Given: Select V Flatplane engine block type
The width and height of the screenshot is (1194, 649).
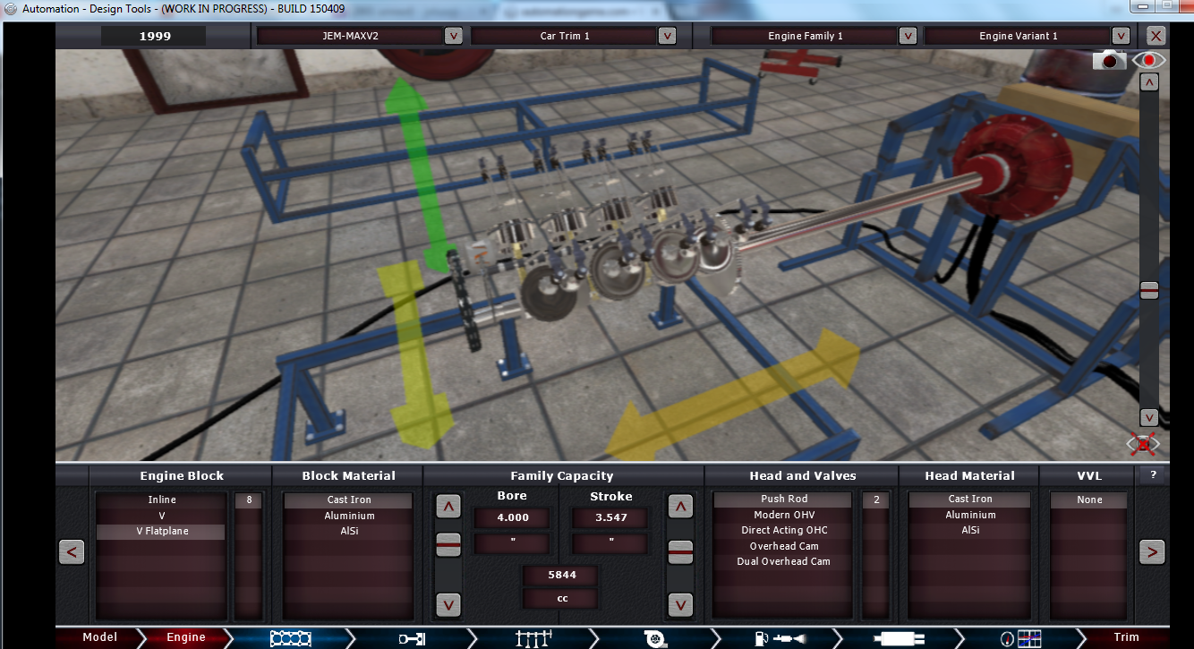Looking at the screenshot, I should point(162,532).
